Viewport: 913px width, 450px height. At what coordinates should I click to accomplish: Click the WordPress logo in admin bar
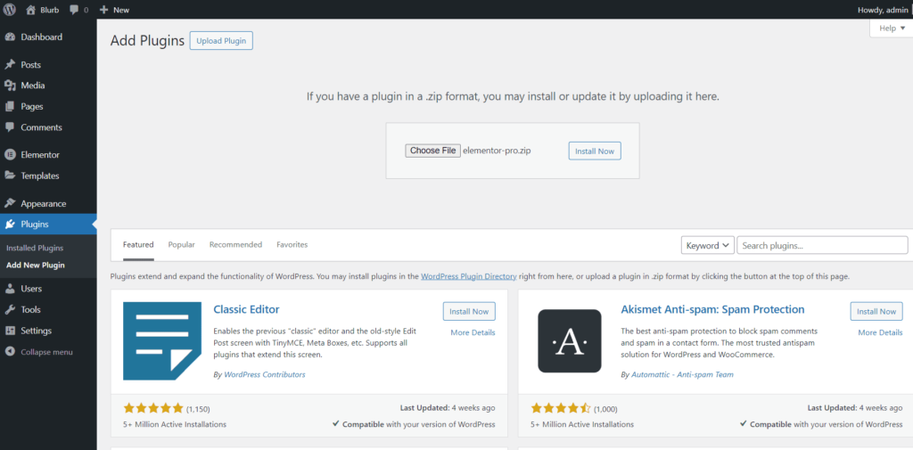[10, 9]
